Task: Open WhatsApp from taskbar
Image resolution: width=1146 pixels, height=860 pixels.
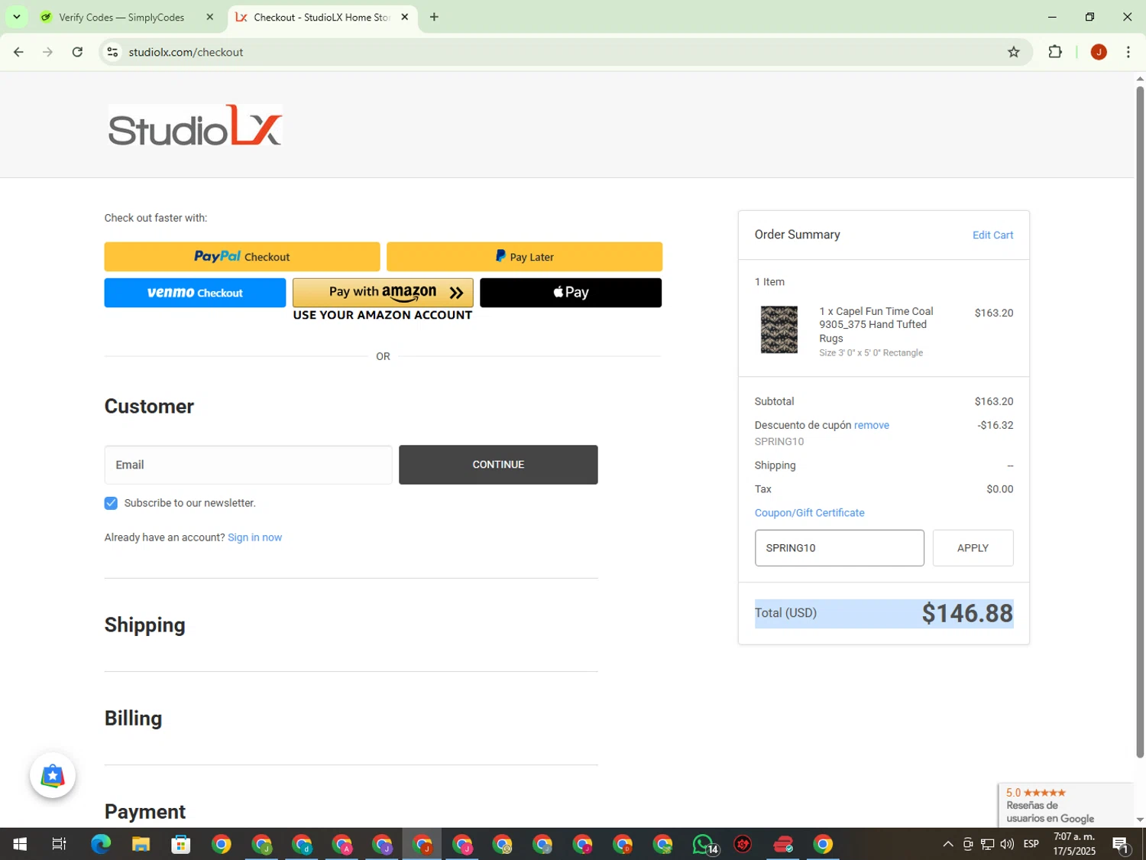Action: click(704, 844)
